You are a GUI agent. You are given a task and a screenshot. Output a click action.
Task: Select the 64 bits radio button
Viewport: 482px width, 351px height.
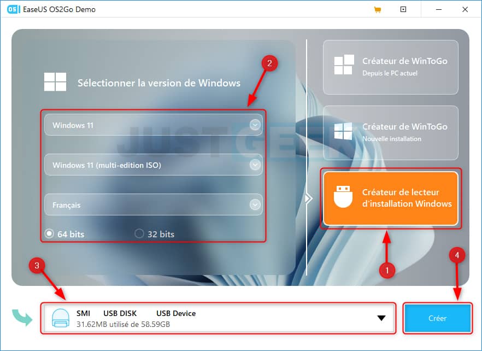click(49, 233)
